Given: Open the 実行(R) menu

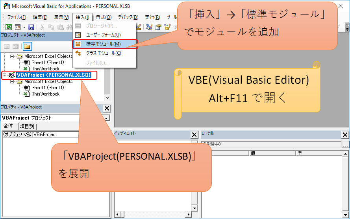Looking at the screenshot, I should click(x=152, y=17).
